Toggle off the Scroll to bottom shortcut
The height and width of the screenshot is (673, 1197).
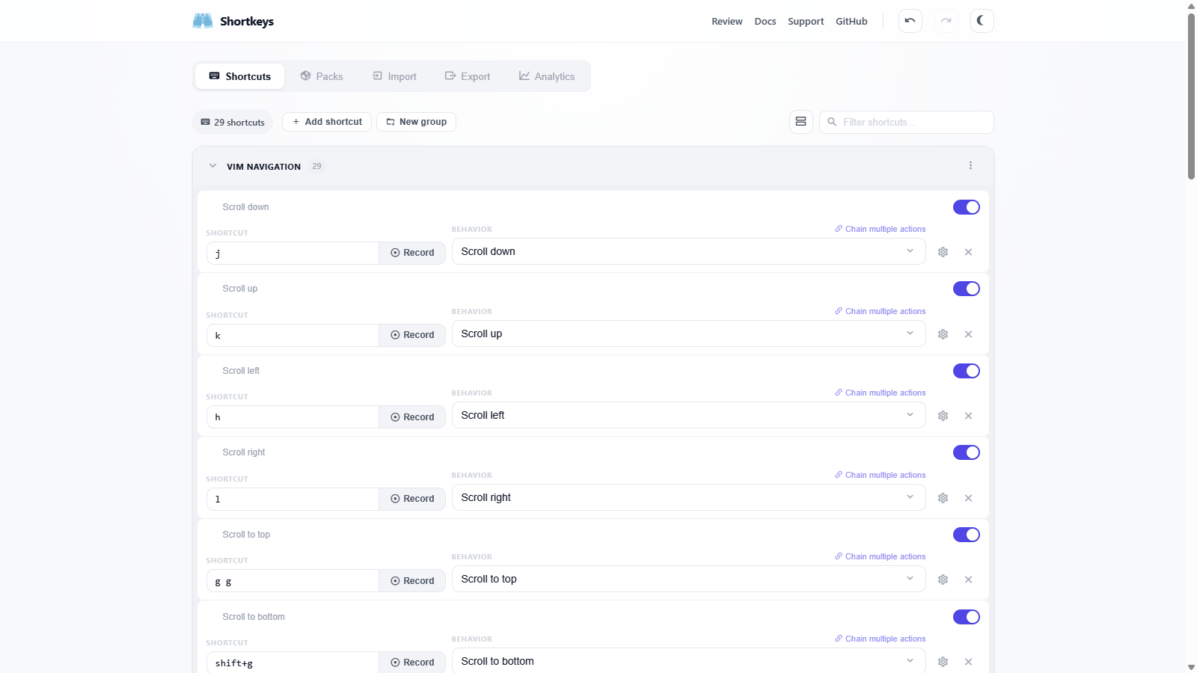966,617
